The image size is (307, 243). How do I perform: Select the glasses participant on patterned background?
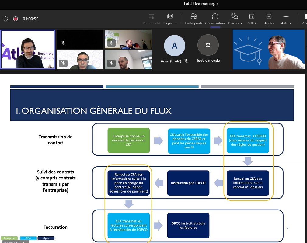click(x=80, y=60)
